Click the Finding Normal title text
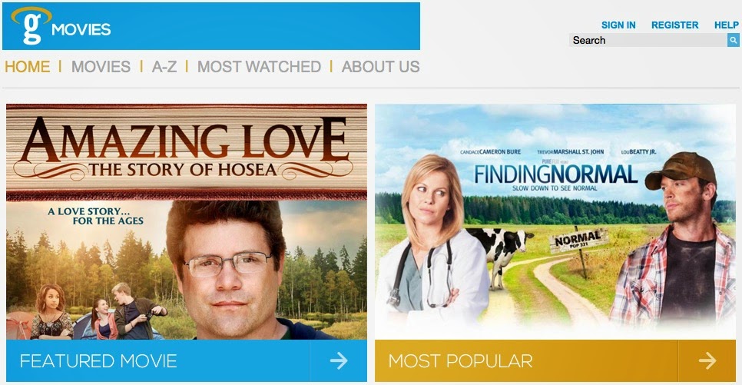The height and width of the screenshot is (385, 742). pos(555,174)
